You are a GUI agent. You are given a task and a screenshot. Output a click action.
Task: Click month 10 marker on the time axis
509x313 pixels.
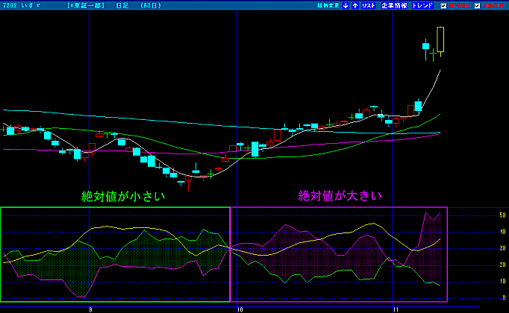coord(240,310)
